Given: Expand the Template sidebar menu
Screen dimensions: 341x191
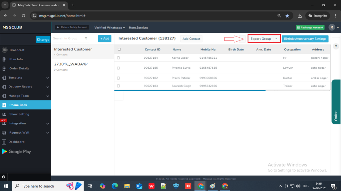Looking at the screenshot, I should point(48,78).
